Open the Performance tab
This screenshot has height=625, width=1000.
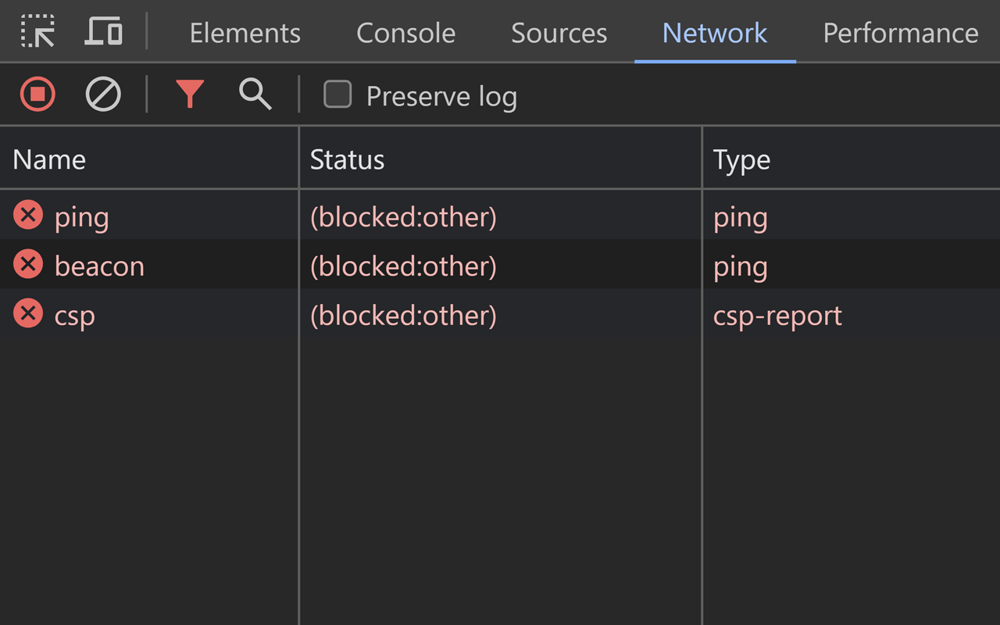click(x=900, y=33)
